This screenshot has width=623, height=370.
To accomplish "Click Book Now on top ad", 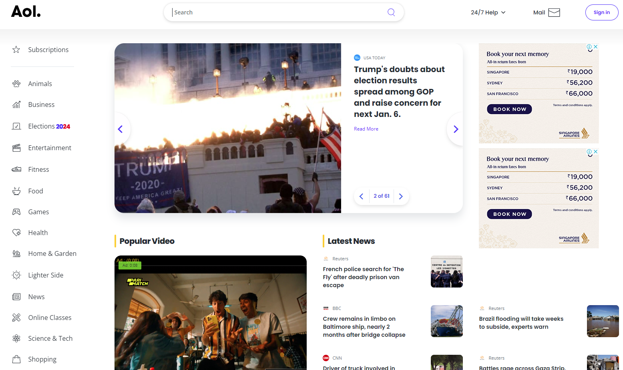I will click(x=509, y=109).
